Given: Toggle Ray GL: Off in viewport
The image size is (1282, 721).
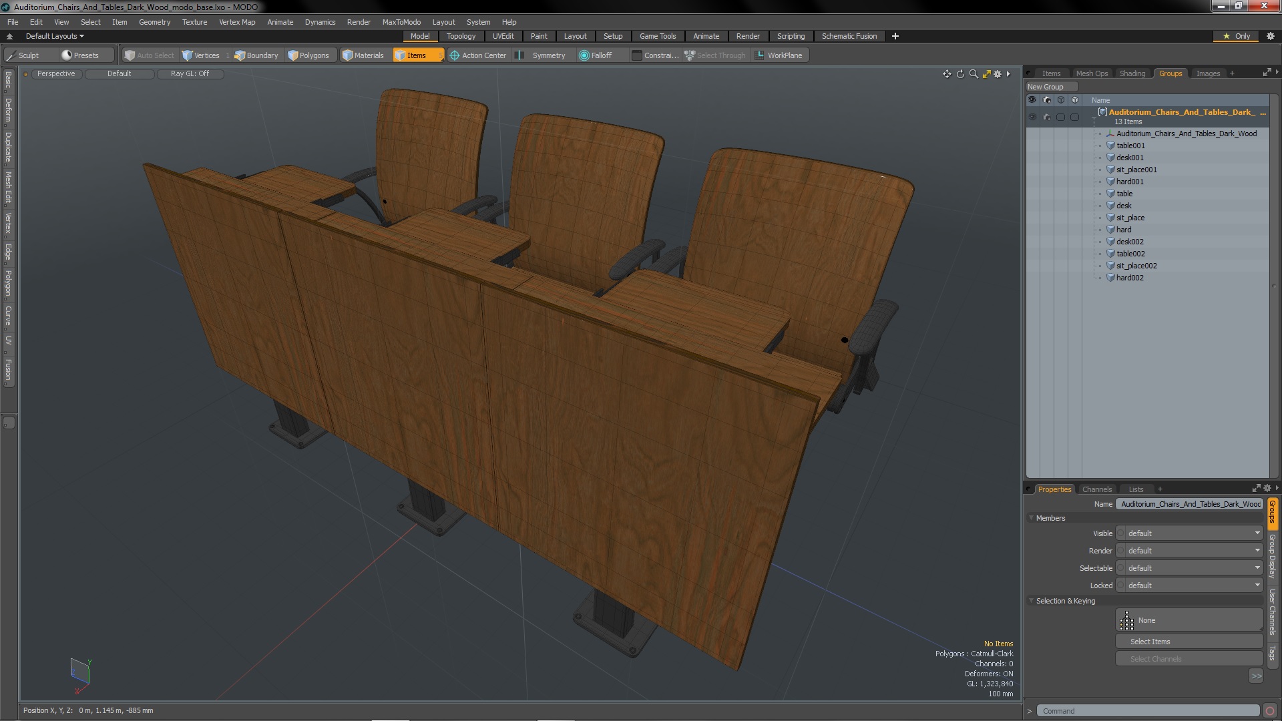Looking at the screenshot, I should tap(190, 74).
